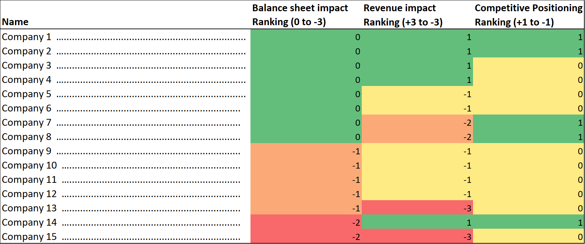The width and height of the screenshot is (585, 244).
Task: Select Company 14's green Revenue impact cell
Action: click(417, 222)
